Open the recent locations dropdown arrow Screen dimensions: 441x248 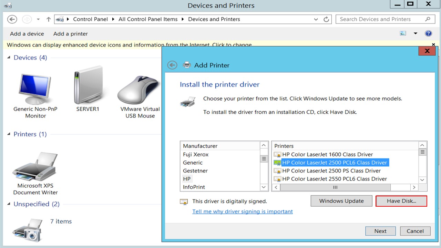click(x=38, y=19)
